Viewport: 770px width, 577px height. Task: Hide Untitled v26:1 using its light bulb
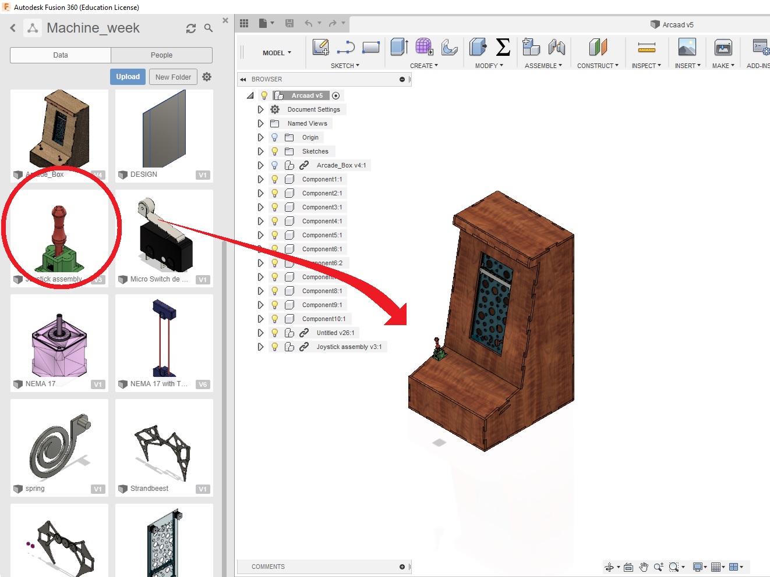click(x=275, y=333)
